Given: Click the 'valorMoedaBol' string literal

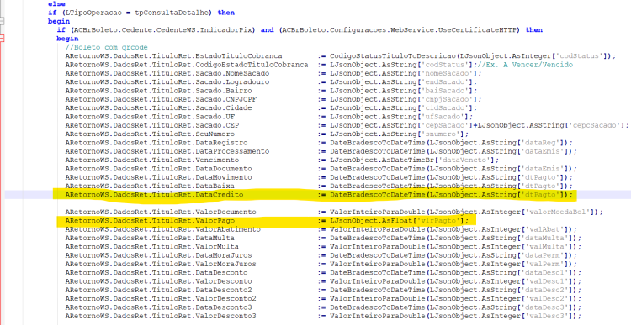Looking at the screenshot, I should pyautogui.click(x=556, y=212).
